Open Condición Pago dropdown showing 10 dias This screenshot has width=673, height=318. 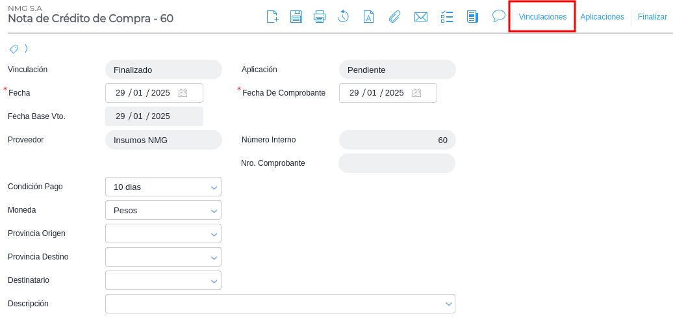click(x=163, y=187)
